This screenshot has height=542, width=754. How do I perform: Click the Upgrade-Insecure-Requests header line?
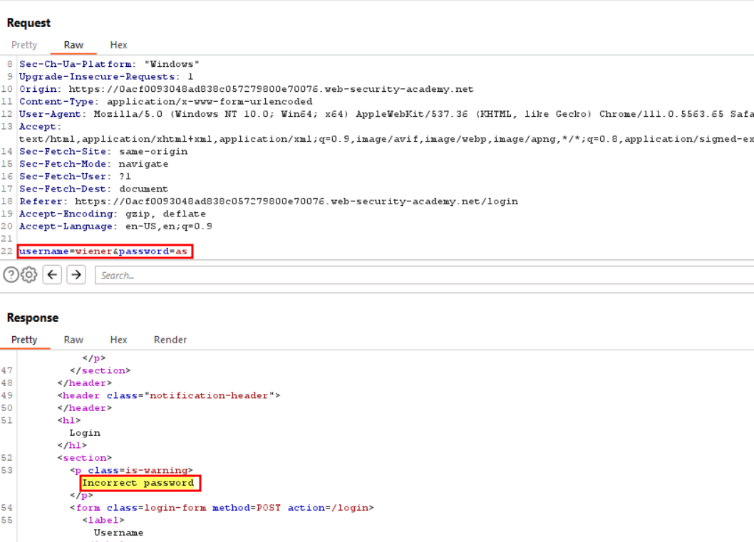(x=106, y=76)
